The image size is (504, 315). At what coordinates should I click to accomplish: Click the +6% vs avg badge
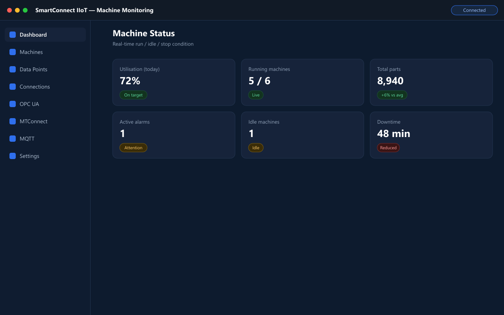[392, 95]
